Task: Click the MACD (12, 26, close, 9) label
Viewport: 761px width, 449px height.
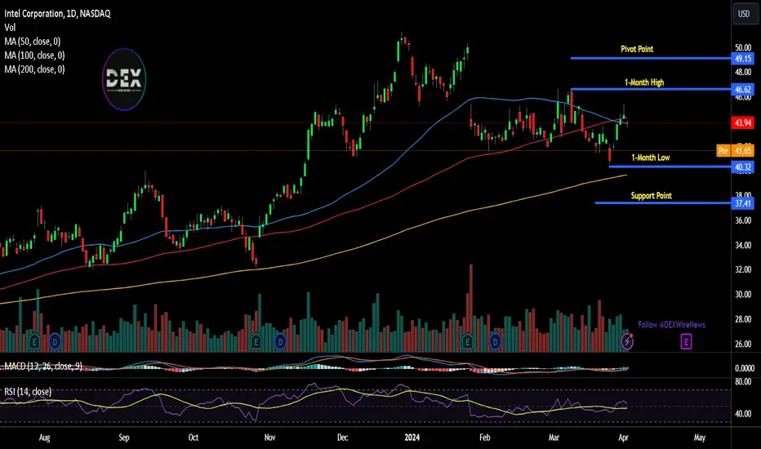Action: pos(43,366)
